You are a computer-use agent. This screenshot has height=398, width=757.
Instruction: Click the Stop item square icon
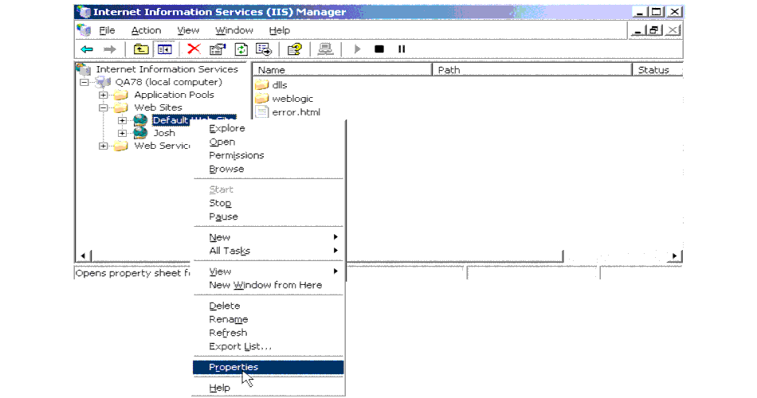(x=379, y=49)
